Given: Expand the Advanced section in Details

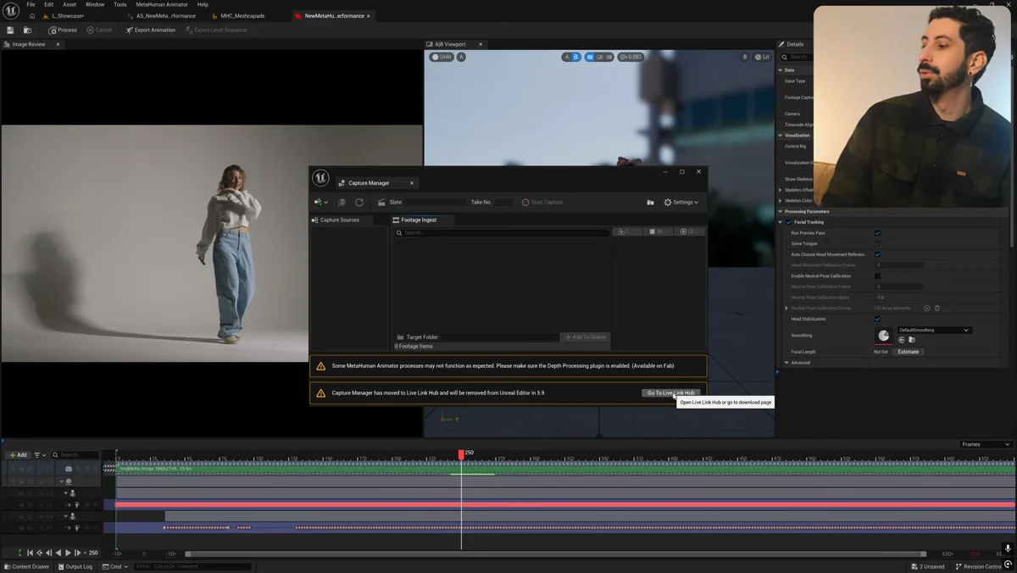Looking at the screenshot, I should [786, 363].
